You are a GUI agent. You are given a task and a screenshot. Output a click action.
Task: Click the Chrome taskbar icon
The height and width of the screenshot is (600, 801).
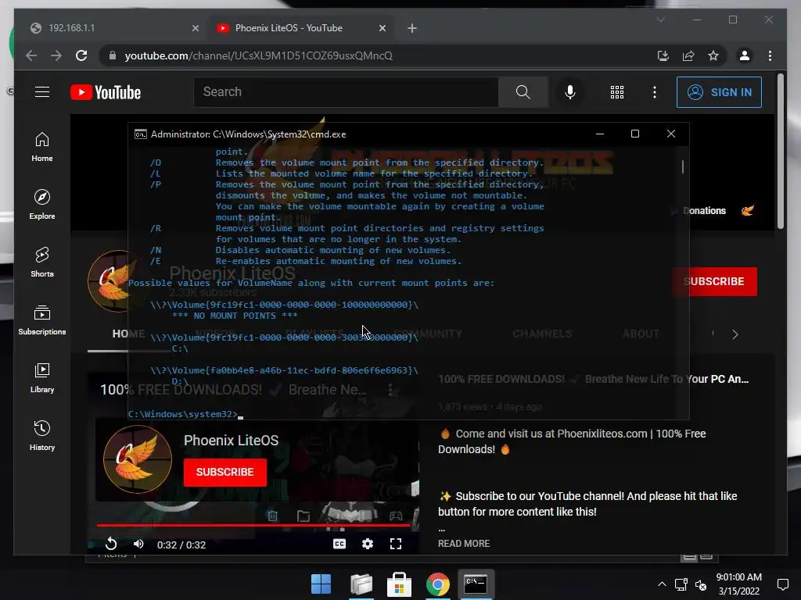437,584
